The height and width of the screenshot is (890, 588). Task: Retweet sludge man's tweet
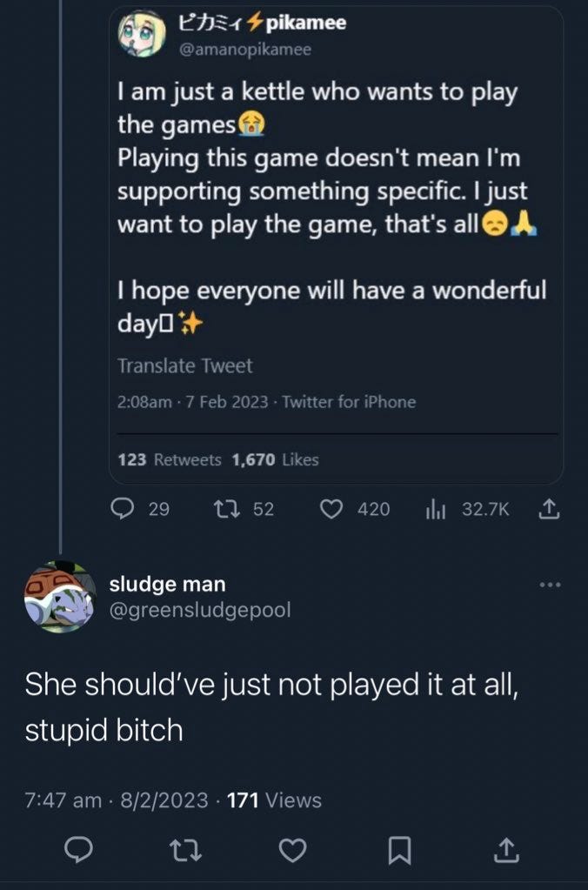(185, 850)
